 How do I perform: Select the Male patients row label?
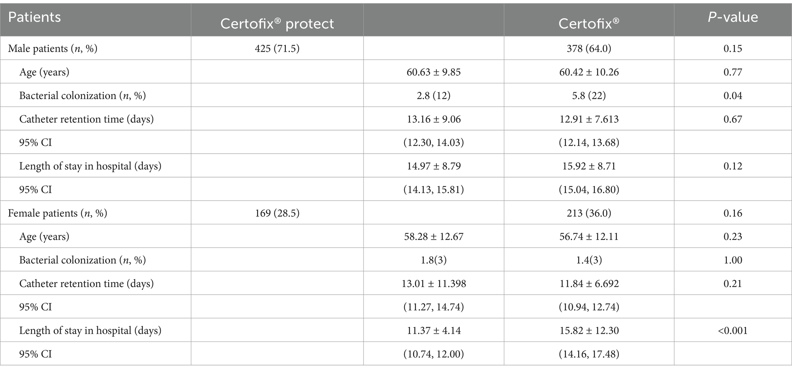[x=52, y=49]
